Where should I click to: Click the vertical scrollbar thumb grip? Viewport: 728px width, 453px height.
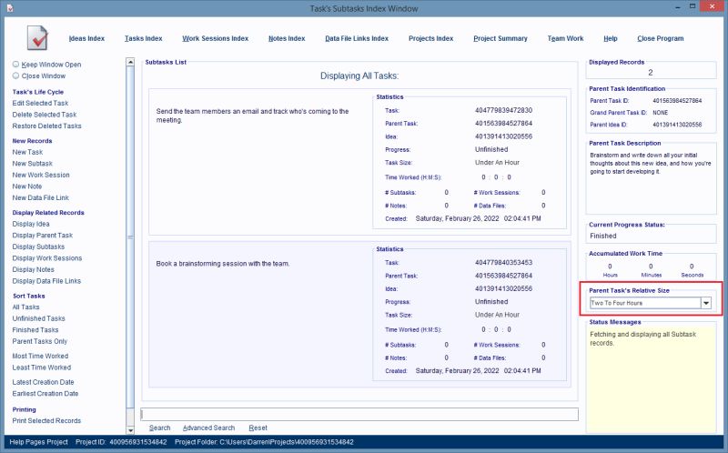(130, 237)
